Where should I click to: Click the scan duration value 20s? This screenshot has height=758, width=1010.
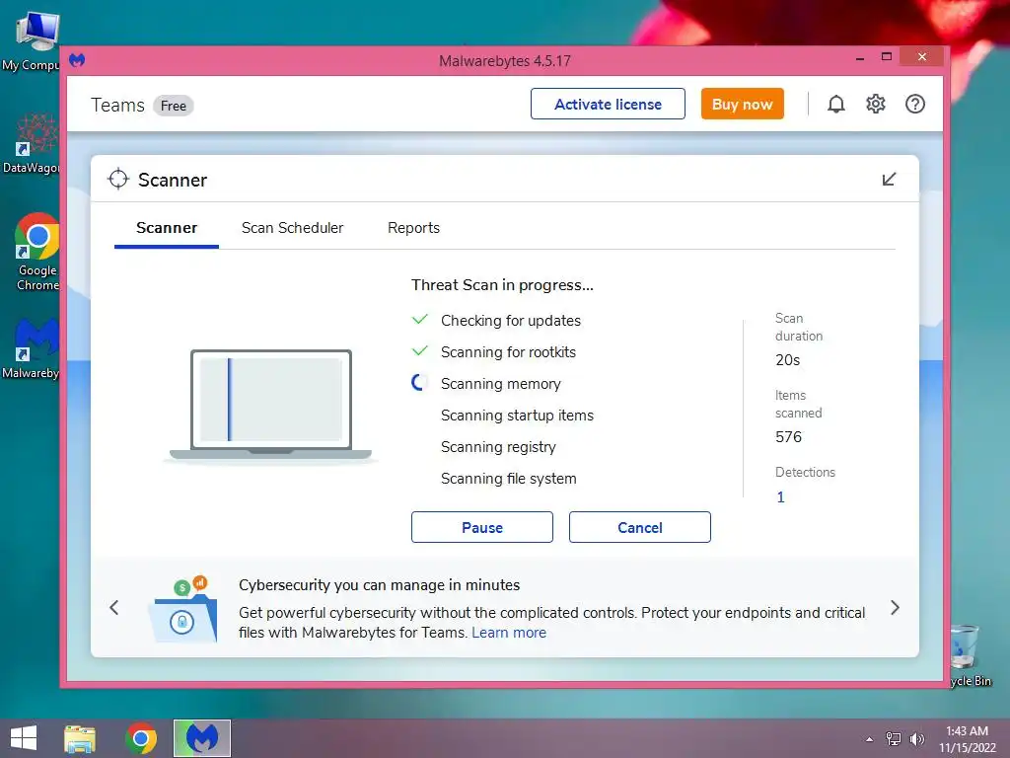point(788,359)
